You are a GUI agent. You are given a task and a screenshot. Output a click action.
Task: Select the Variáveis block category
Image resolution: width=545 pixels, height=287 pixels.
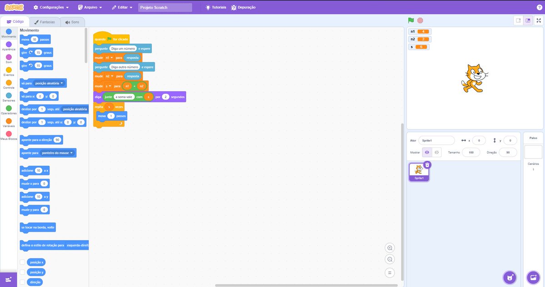9,123
